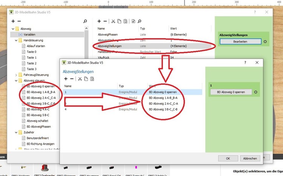The image size is (283, 176).
Task: Paste list element in the AbzweigStellungen dialog
Action: click(x=92, y=79)
